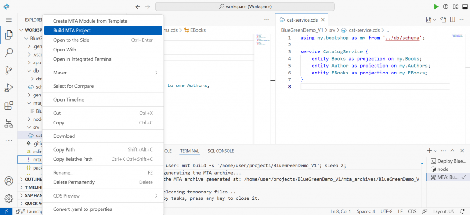Expand the dropdown arrow next to the CDS file icon
Viewport: 470px width, 215px height.
pos(434,20)
